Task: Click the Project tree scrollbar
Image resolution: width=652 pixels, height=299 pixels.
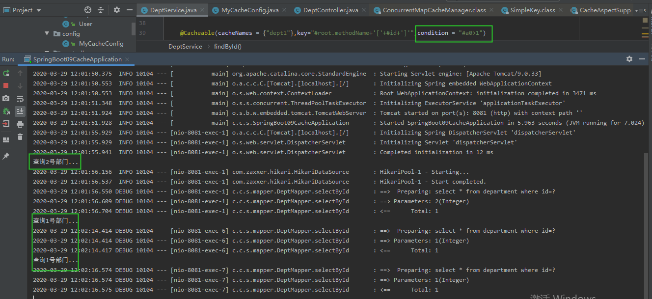Action: (x=134, y=28)
